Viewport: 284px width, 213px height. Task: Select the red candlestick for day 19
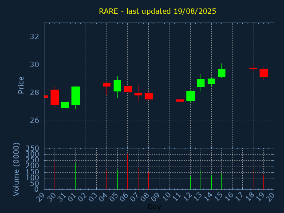[x=264, y=73]
